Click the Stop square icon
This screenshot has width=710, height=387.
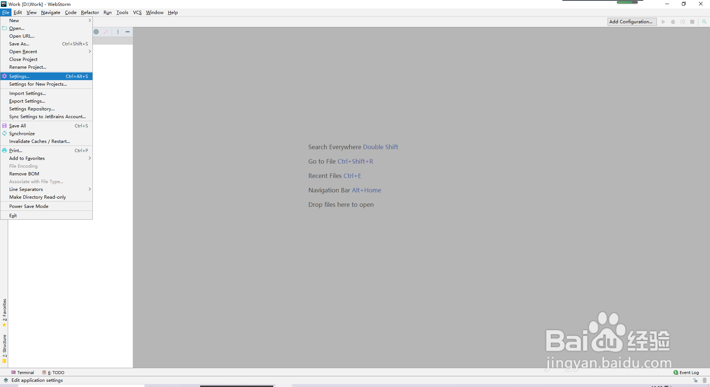click(692, 22)
